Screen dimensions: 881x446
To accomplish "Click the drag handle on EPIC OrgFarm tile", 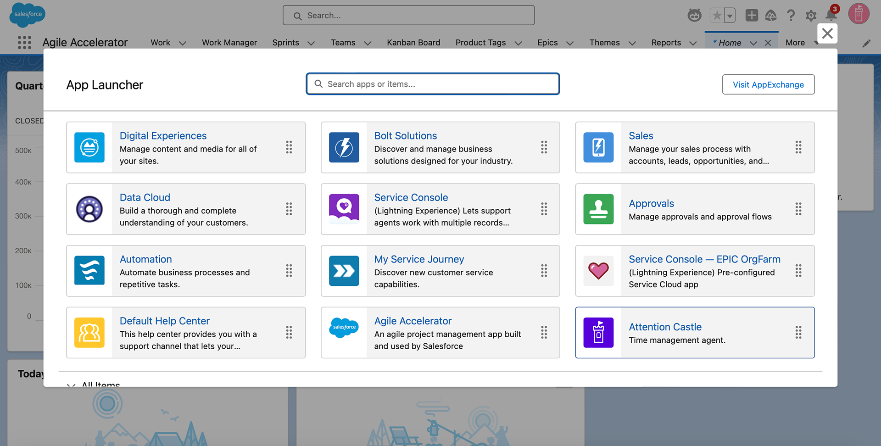I will tap(798, 271).
